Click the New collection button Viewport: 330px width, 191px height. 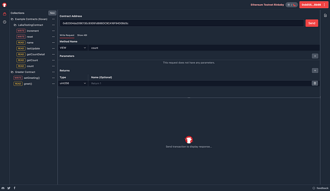[52, 13]
